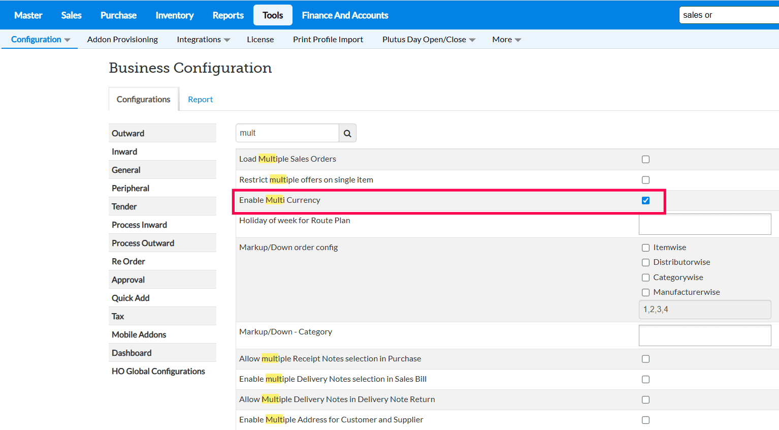
Task: Select the Tax configuration category
Action: (x=118, y=316)
